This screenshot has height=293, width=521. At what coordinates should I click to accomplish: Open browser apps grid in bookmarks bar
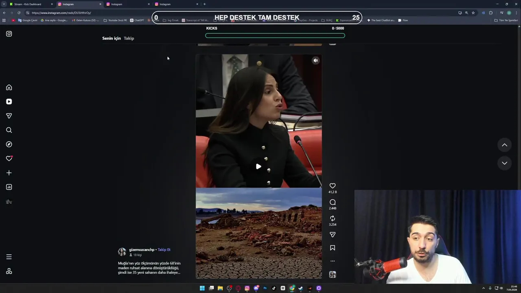pos(4,20)
